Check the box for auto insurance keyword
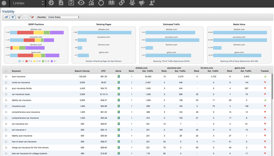 point(6,76)
